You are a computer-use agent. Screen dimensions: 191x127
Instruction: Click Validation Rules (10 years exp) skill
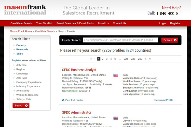coord(140,78)
